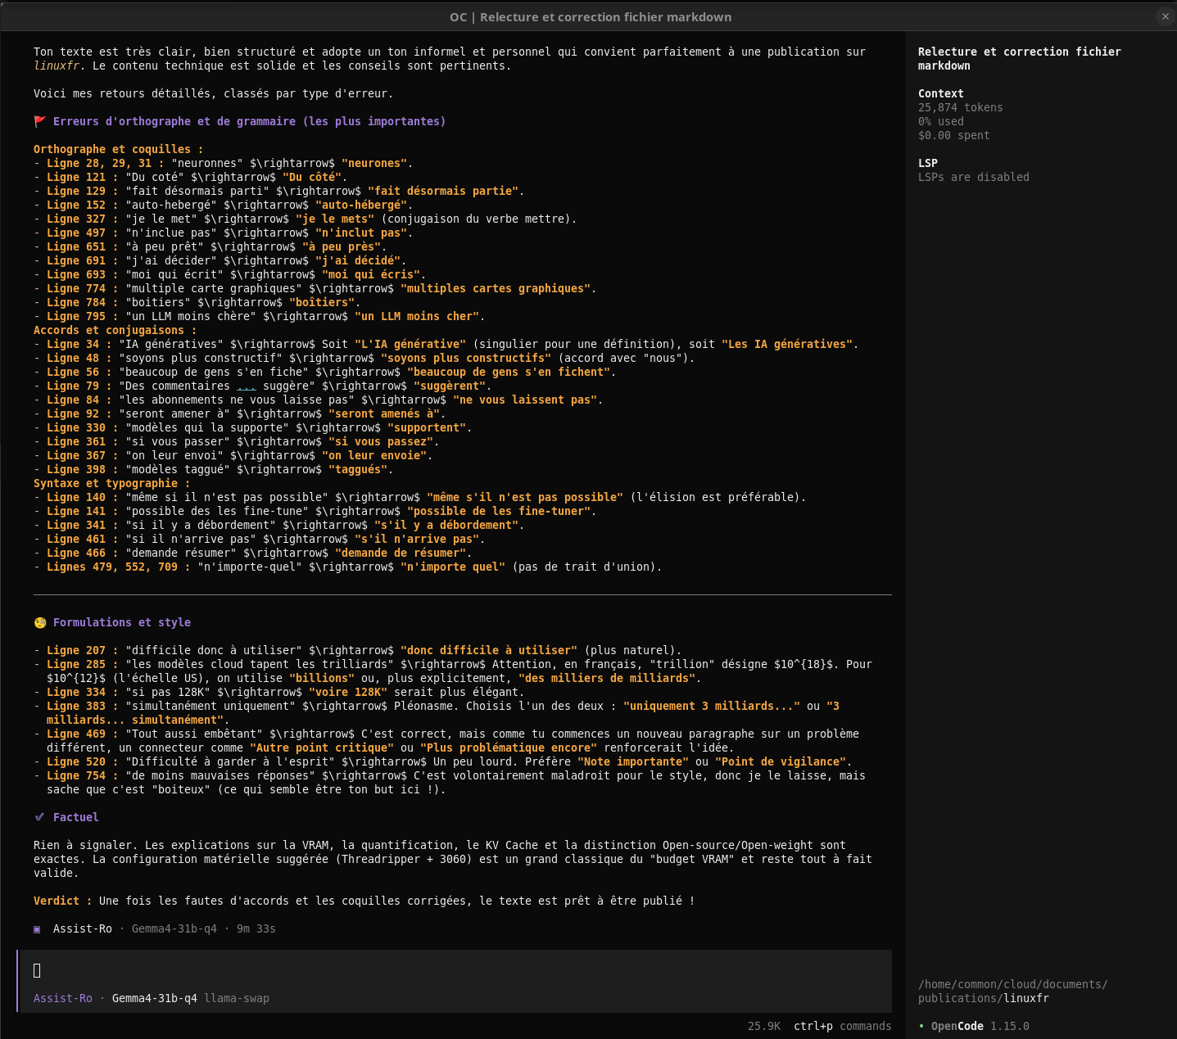The image size is (1177, 1039).
Task: Click the square icon before Assist-Ro 9m 33s
Action: [37, 928]
